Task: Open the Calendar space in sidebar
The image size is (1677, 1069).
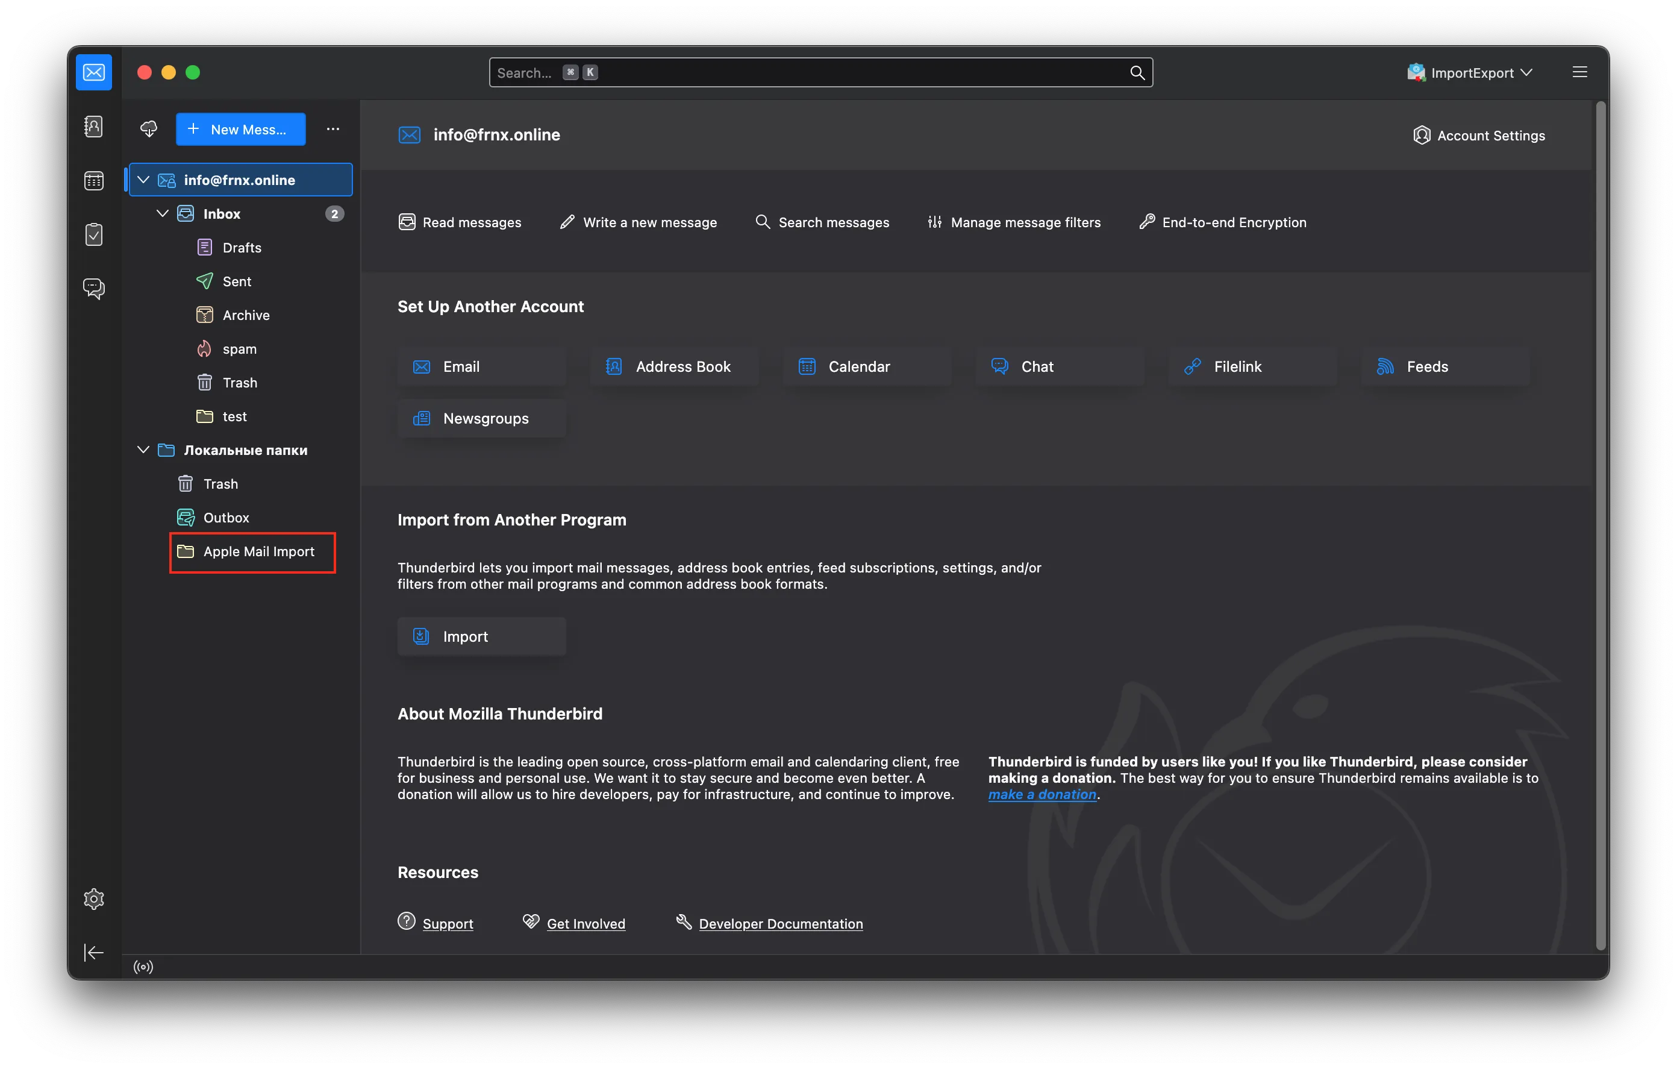Action: [x=94, y=181]
